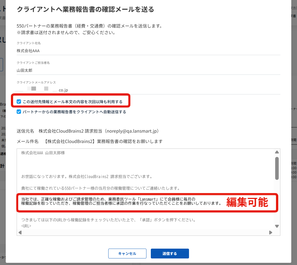
Task: Click the client company name field 株式会社AAA
Action: 148,50
